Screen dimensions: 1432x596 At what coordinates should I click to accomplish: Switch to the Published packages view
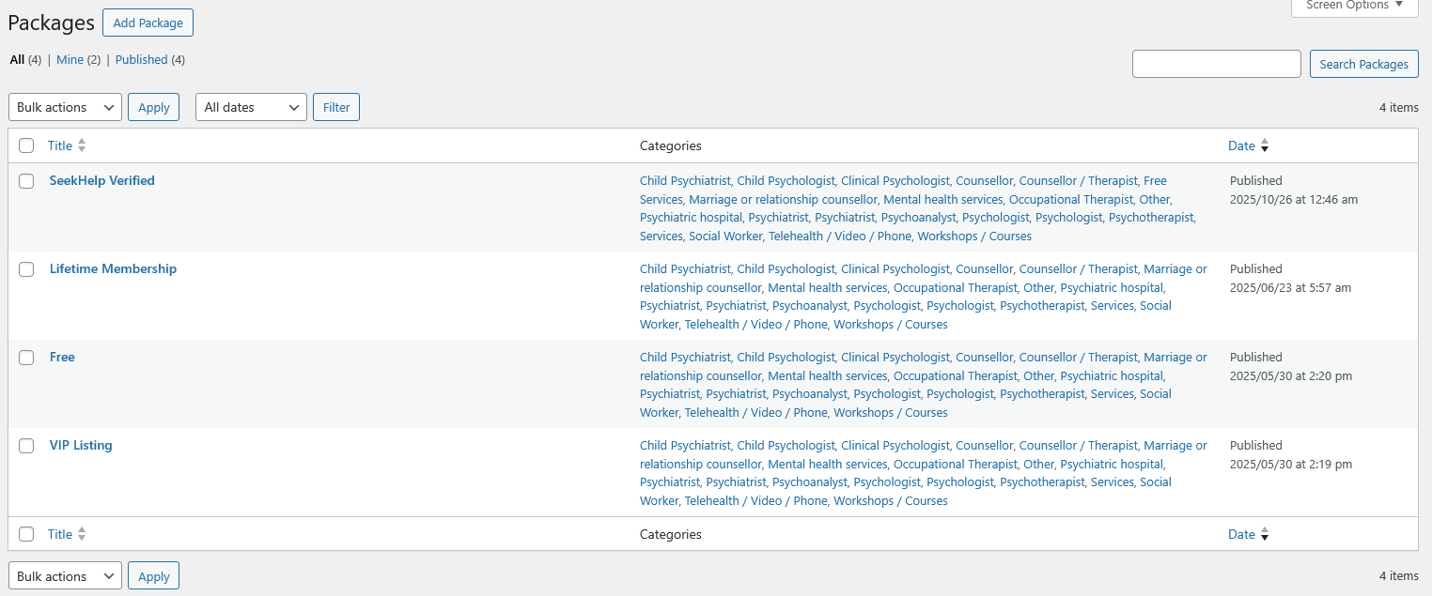pos(141,59)
